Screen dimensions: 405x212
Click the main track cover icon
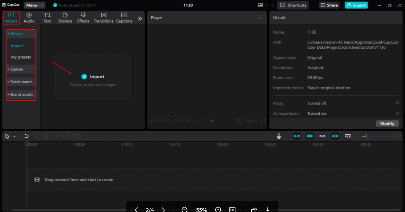(x=37, y=180)
